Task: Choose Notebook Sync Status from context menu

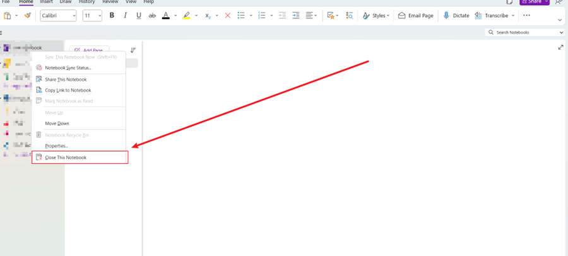Action: (x=78, y=67)
